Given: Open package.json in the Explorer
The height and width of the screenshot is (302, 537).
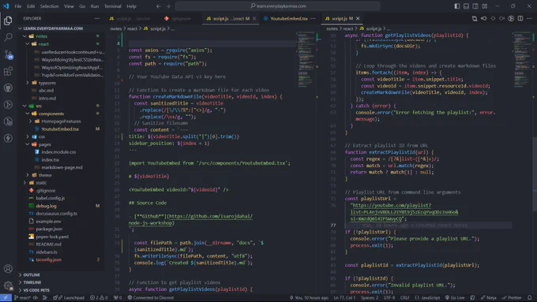Looking at the screenshot, I should pos(49,229).
